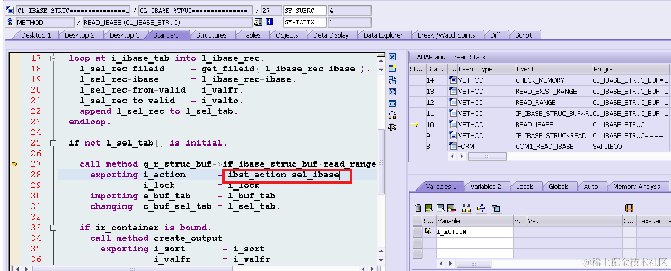Switch to the Diff tab

point(495,35)
